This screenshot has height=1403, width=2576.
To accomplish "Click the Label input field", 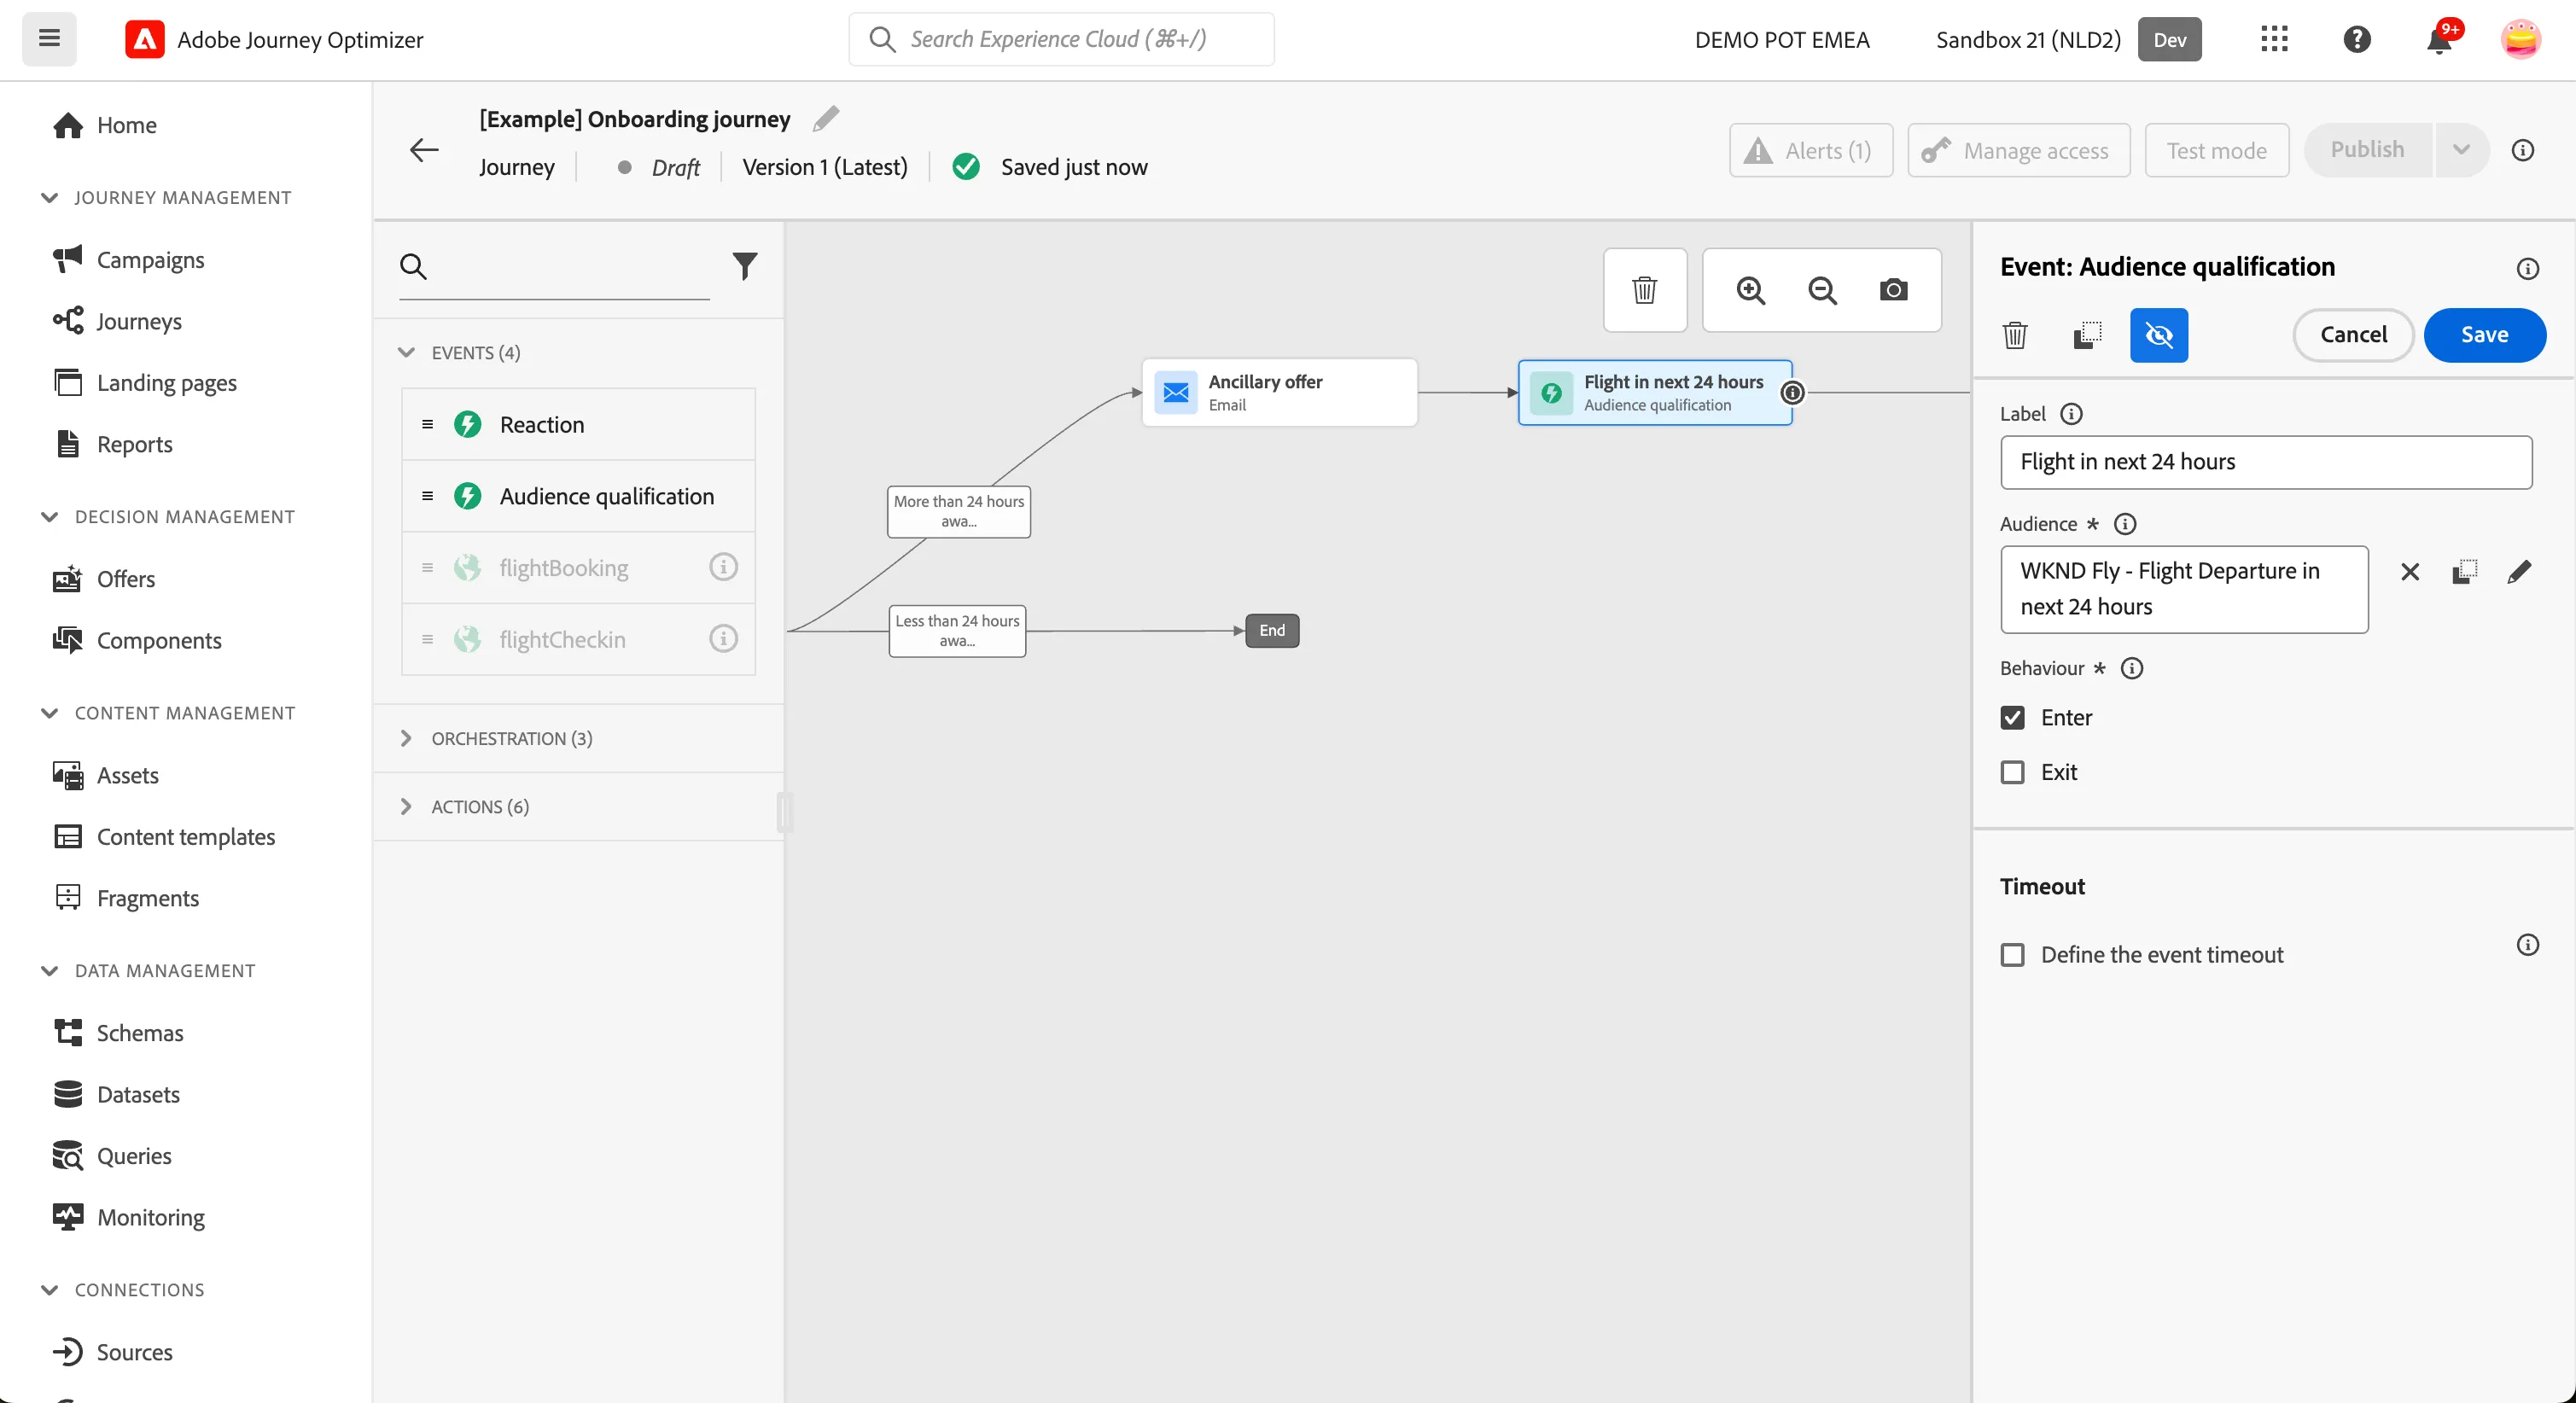I will point(2266,462).
